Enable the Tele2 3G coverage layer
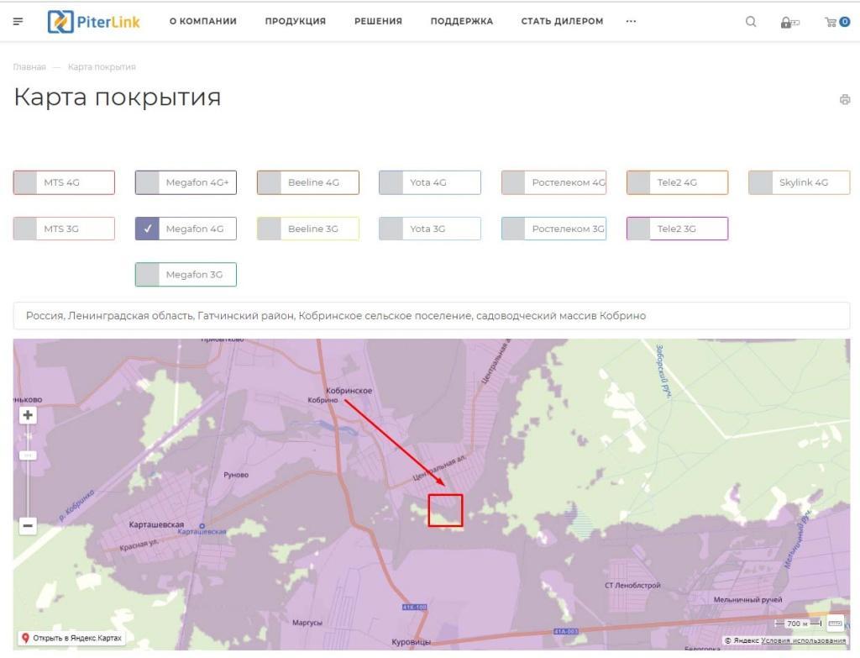860x658 pixels. (678, 229)
